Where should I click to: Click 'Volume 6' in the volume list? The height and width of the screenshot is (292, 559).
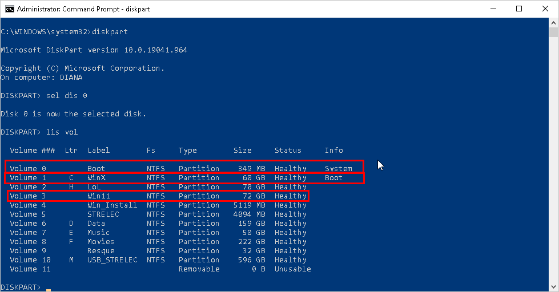click(28, 223)
